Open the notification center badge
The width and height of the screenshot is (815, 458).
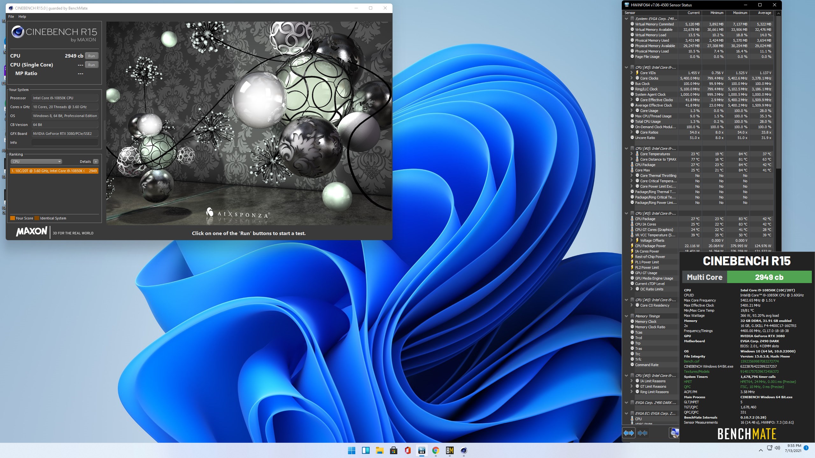pos(806,448)
